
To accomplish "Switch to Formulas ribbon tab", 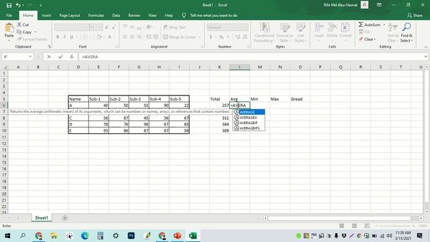I will (96, 15).
